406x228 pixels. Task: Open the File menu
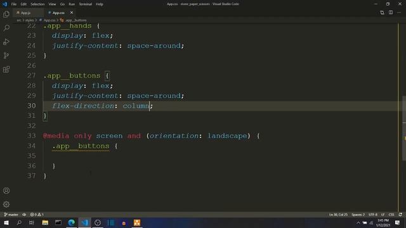pyautogui.click(x=14, y=4)
